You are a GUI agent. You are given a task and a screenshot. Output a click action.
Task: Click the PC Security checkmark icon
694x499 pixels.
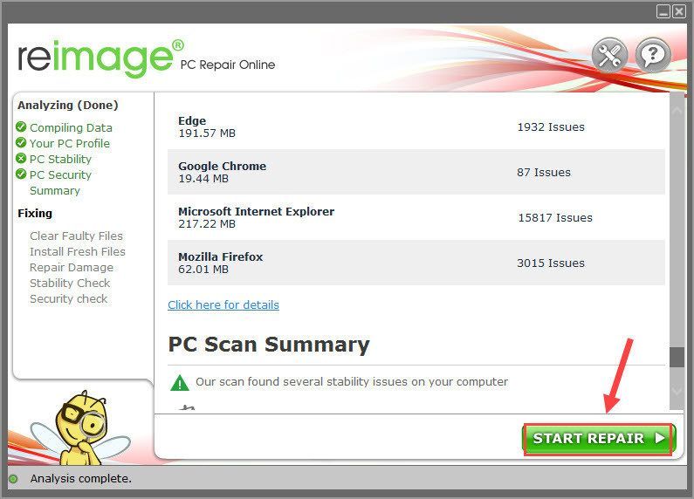pyautogui.click(x=21, y=174)
